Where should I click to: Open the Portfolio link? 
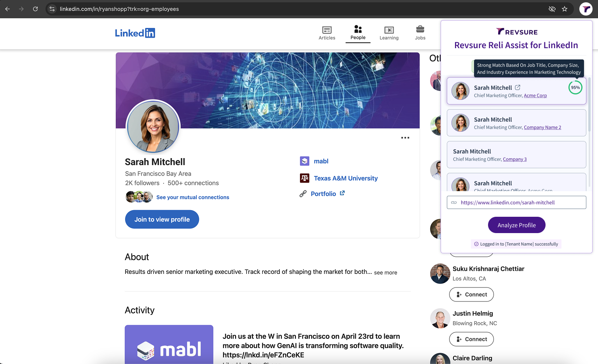coord(323,194)
